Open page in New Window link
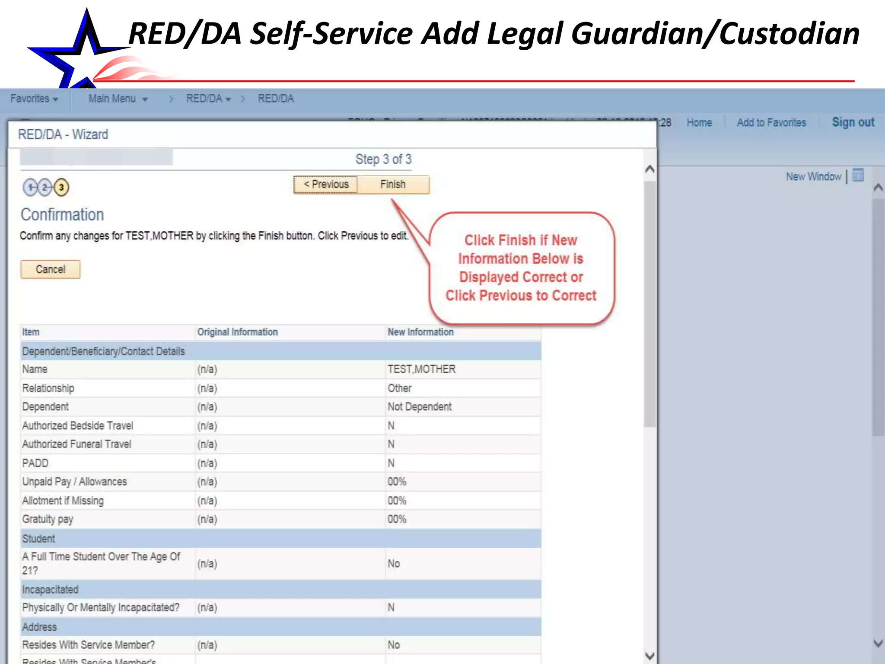The image size is (885, 664). pos(813,176)
